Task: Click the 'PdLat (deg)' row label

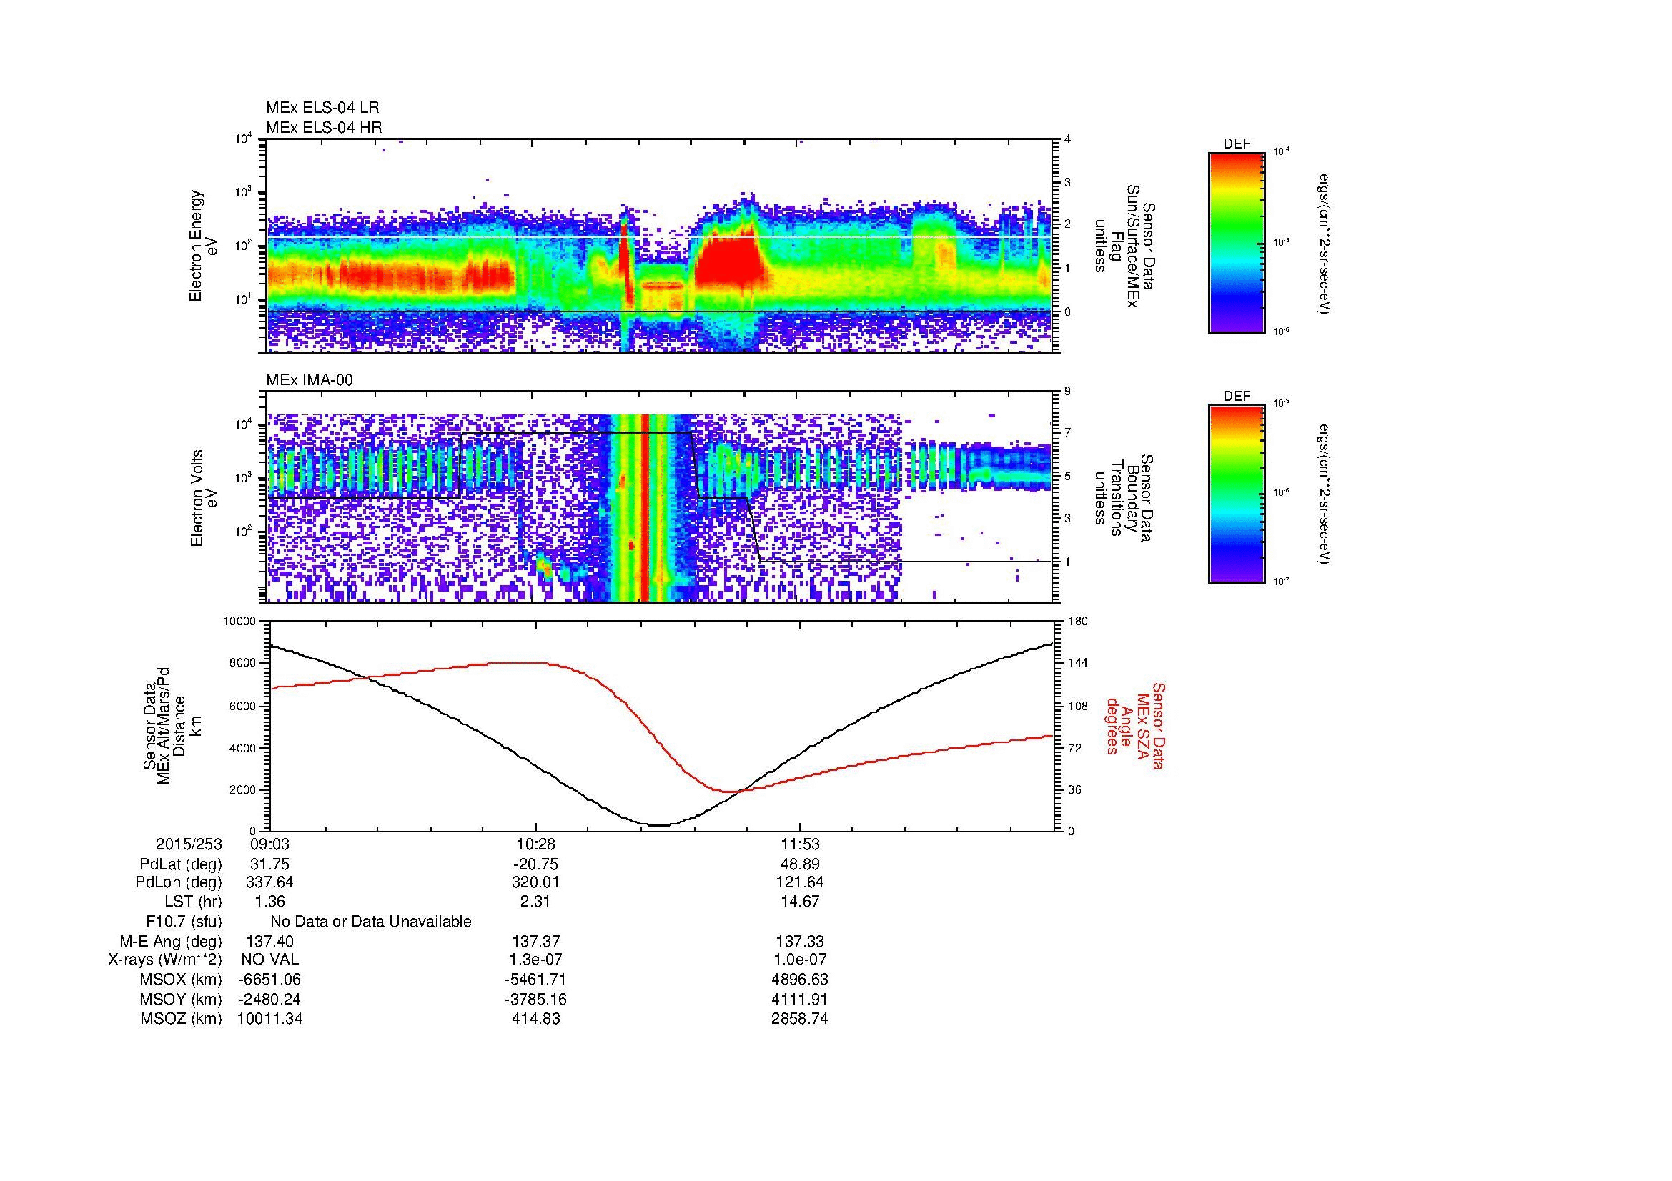Action: pyautogui.click(x=181, y=864)
